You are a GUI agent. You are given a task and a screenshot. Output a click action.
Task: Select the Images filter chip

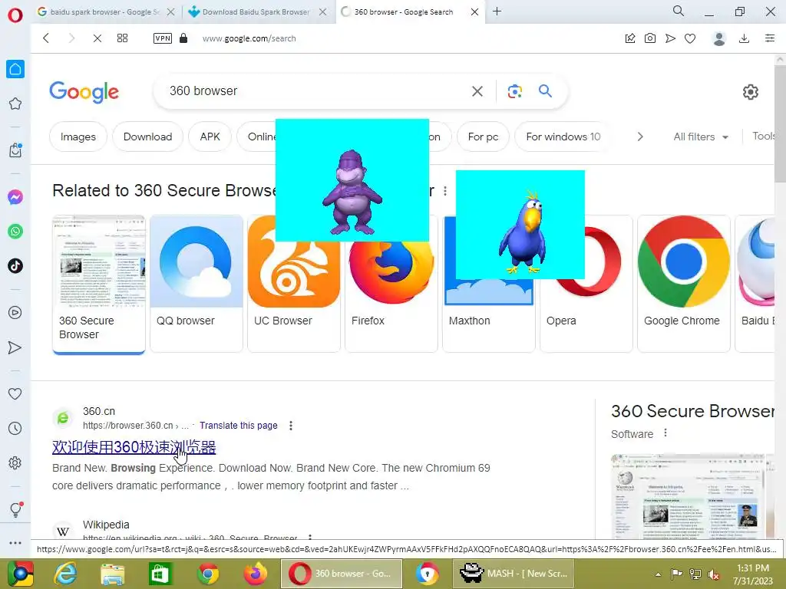pyautogui.click(x=78, y=137)
